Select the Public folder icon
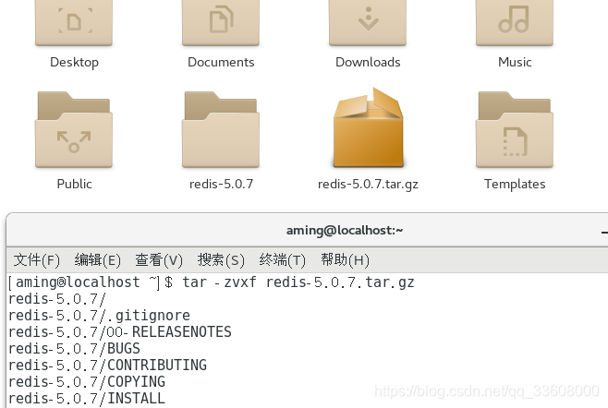The height and width of the screenshot is (408, 608). tap(74, 129)
